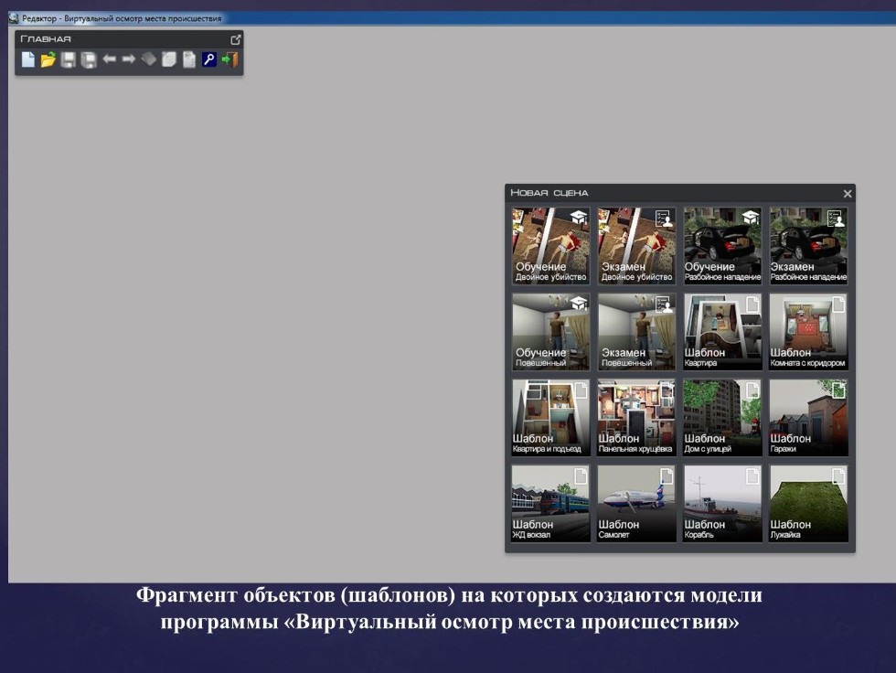Save the current scene with disk icon

[69, 59]
